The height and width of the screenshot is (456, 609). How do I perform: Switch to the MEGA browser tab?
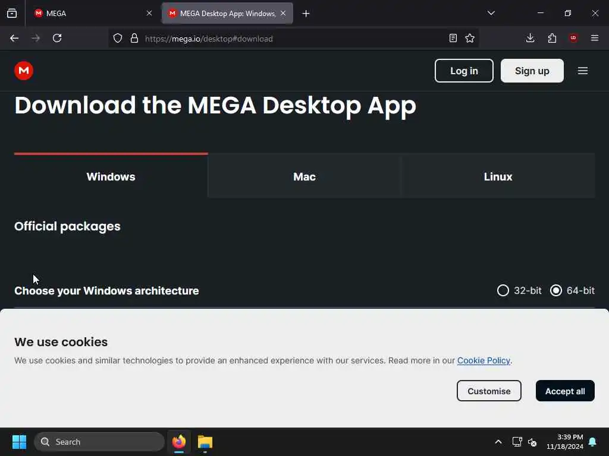pyautogui.click(x=92, y=13)
